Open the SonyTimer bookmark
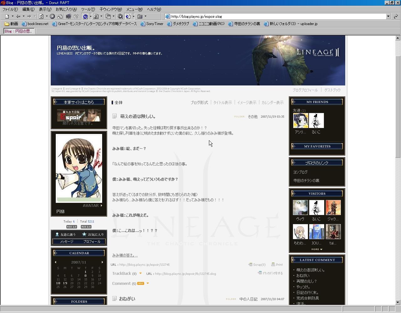401x313 pixels. click(x=152, y=24)
